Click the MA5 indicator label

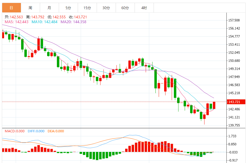17,22
